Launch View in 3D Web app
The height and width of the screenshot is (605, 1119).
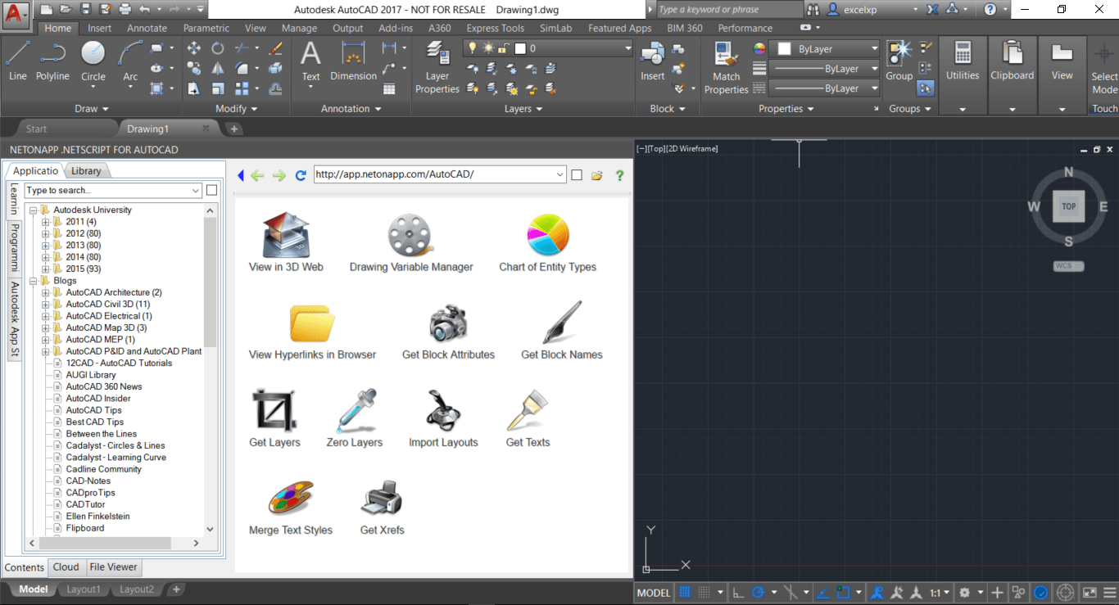pos(286,242)
